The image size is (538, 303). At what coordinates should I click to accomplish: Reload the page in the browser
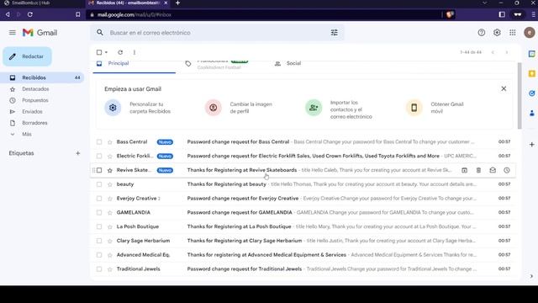point(30,14)
